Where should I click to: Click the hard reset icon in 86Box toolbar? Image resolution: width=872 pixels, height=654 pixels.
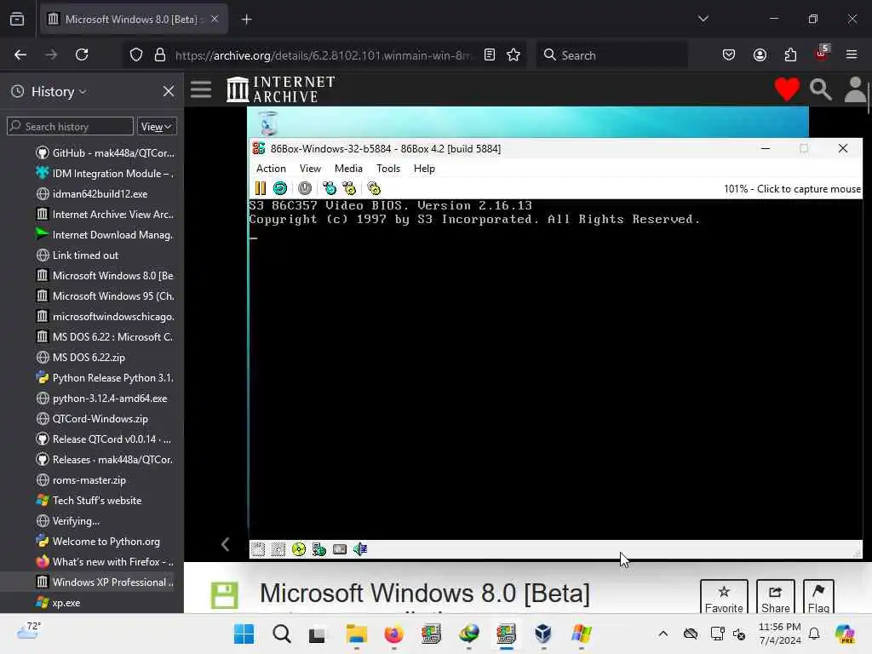(x=280, y=188)
